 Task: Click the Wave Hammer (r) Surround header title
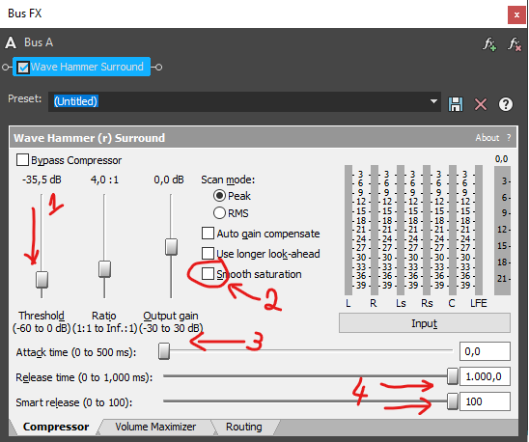[90, 138]
